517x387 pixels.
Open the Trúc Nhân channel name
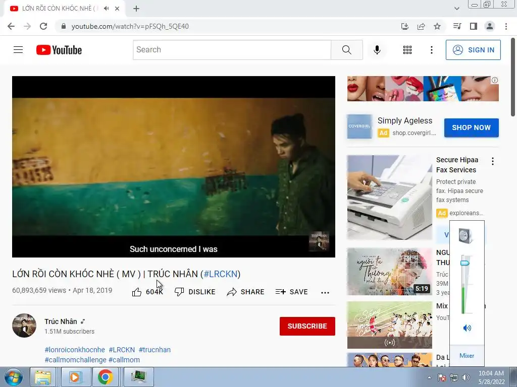pyautogui.click(x=61, y=321)
